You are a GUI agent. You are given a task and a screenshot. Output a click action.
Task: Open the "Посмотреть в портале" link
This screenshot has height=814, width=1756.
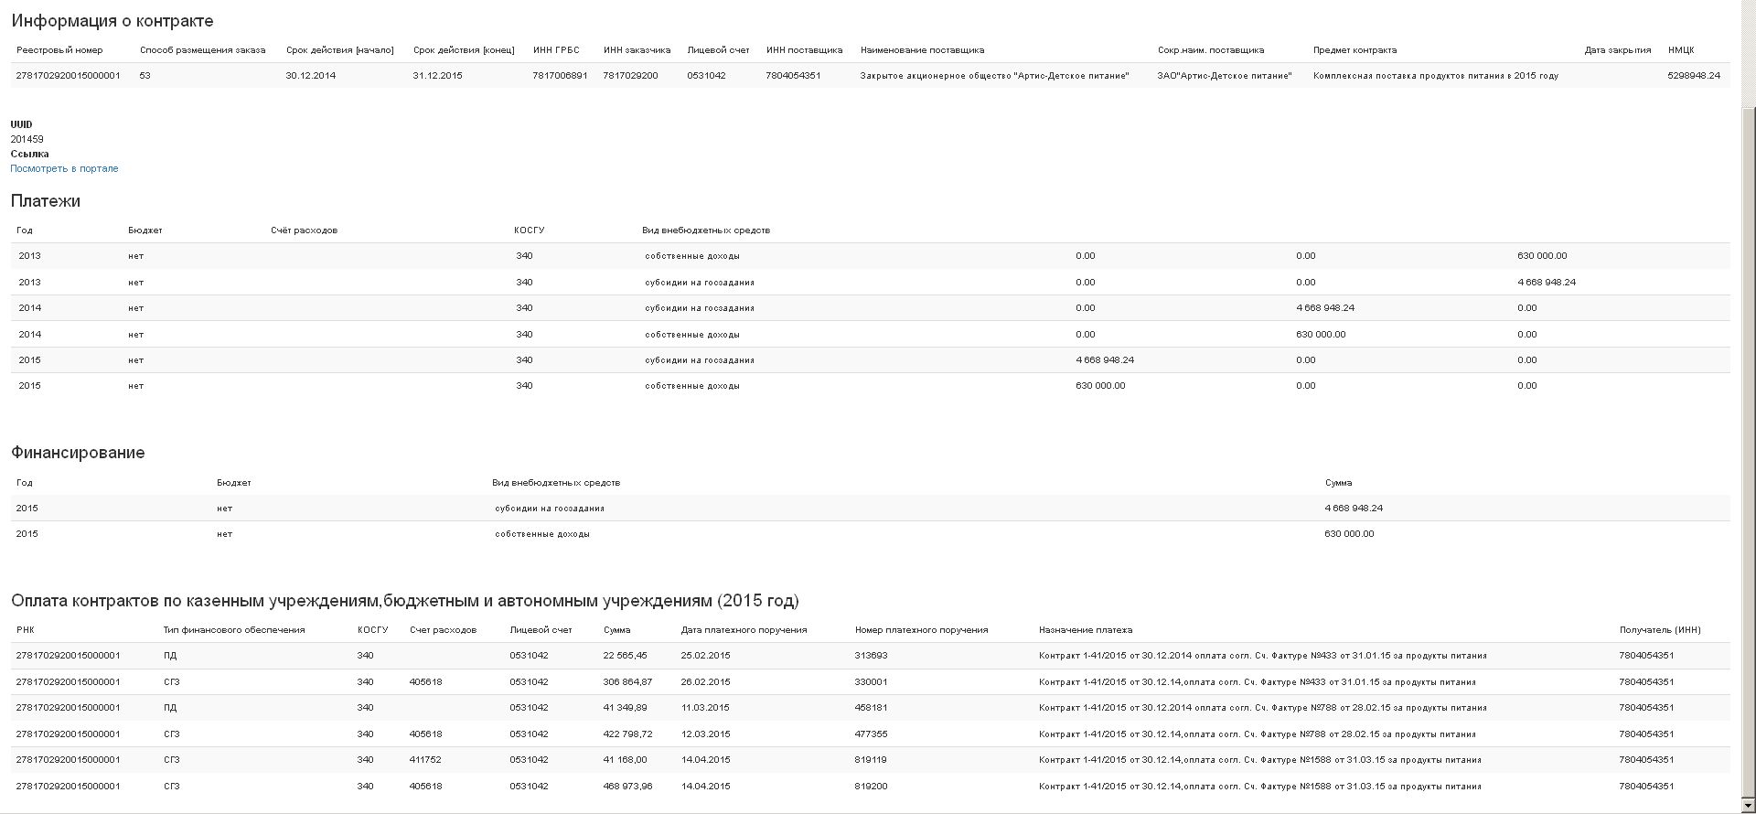point(64,169)
